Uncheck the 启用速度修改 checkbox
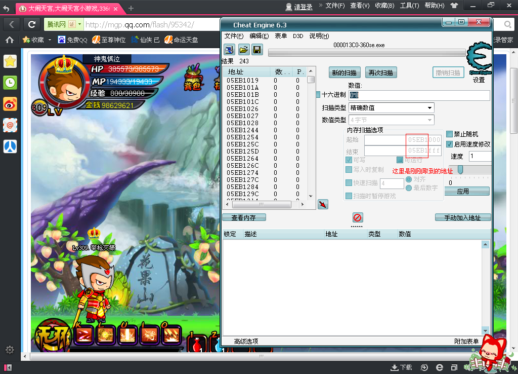518x374 pixels. pyautogui.click(x=449, y=144)
